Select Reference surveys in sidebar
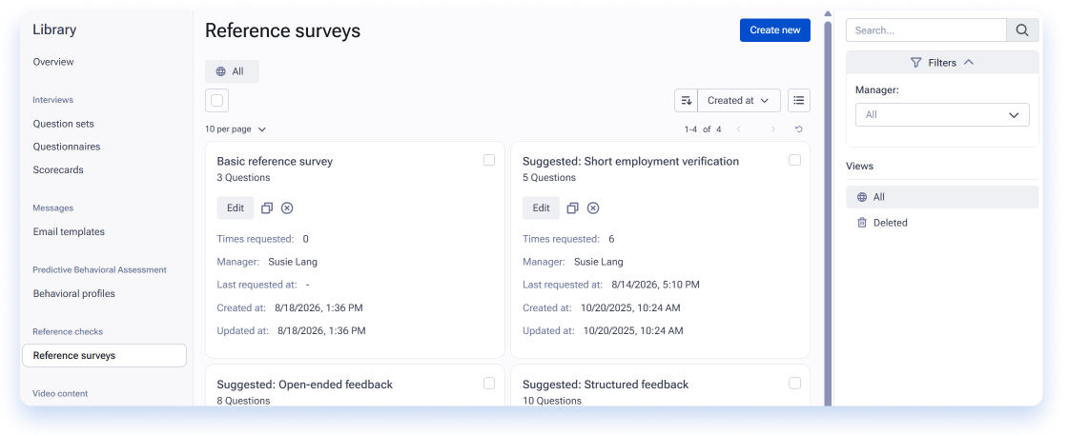 pyautogui.click(x=104, y=355)
